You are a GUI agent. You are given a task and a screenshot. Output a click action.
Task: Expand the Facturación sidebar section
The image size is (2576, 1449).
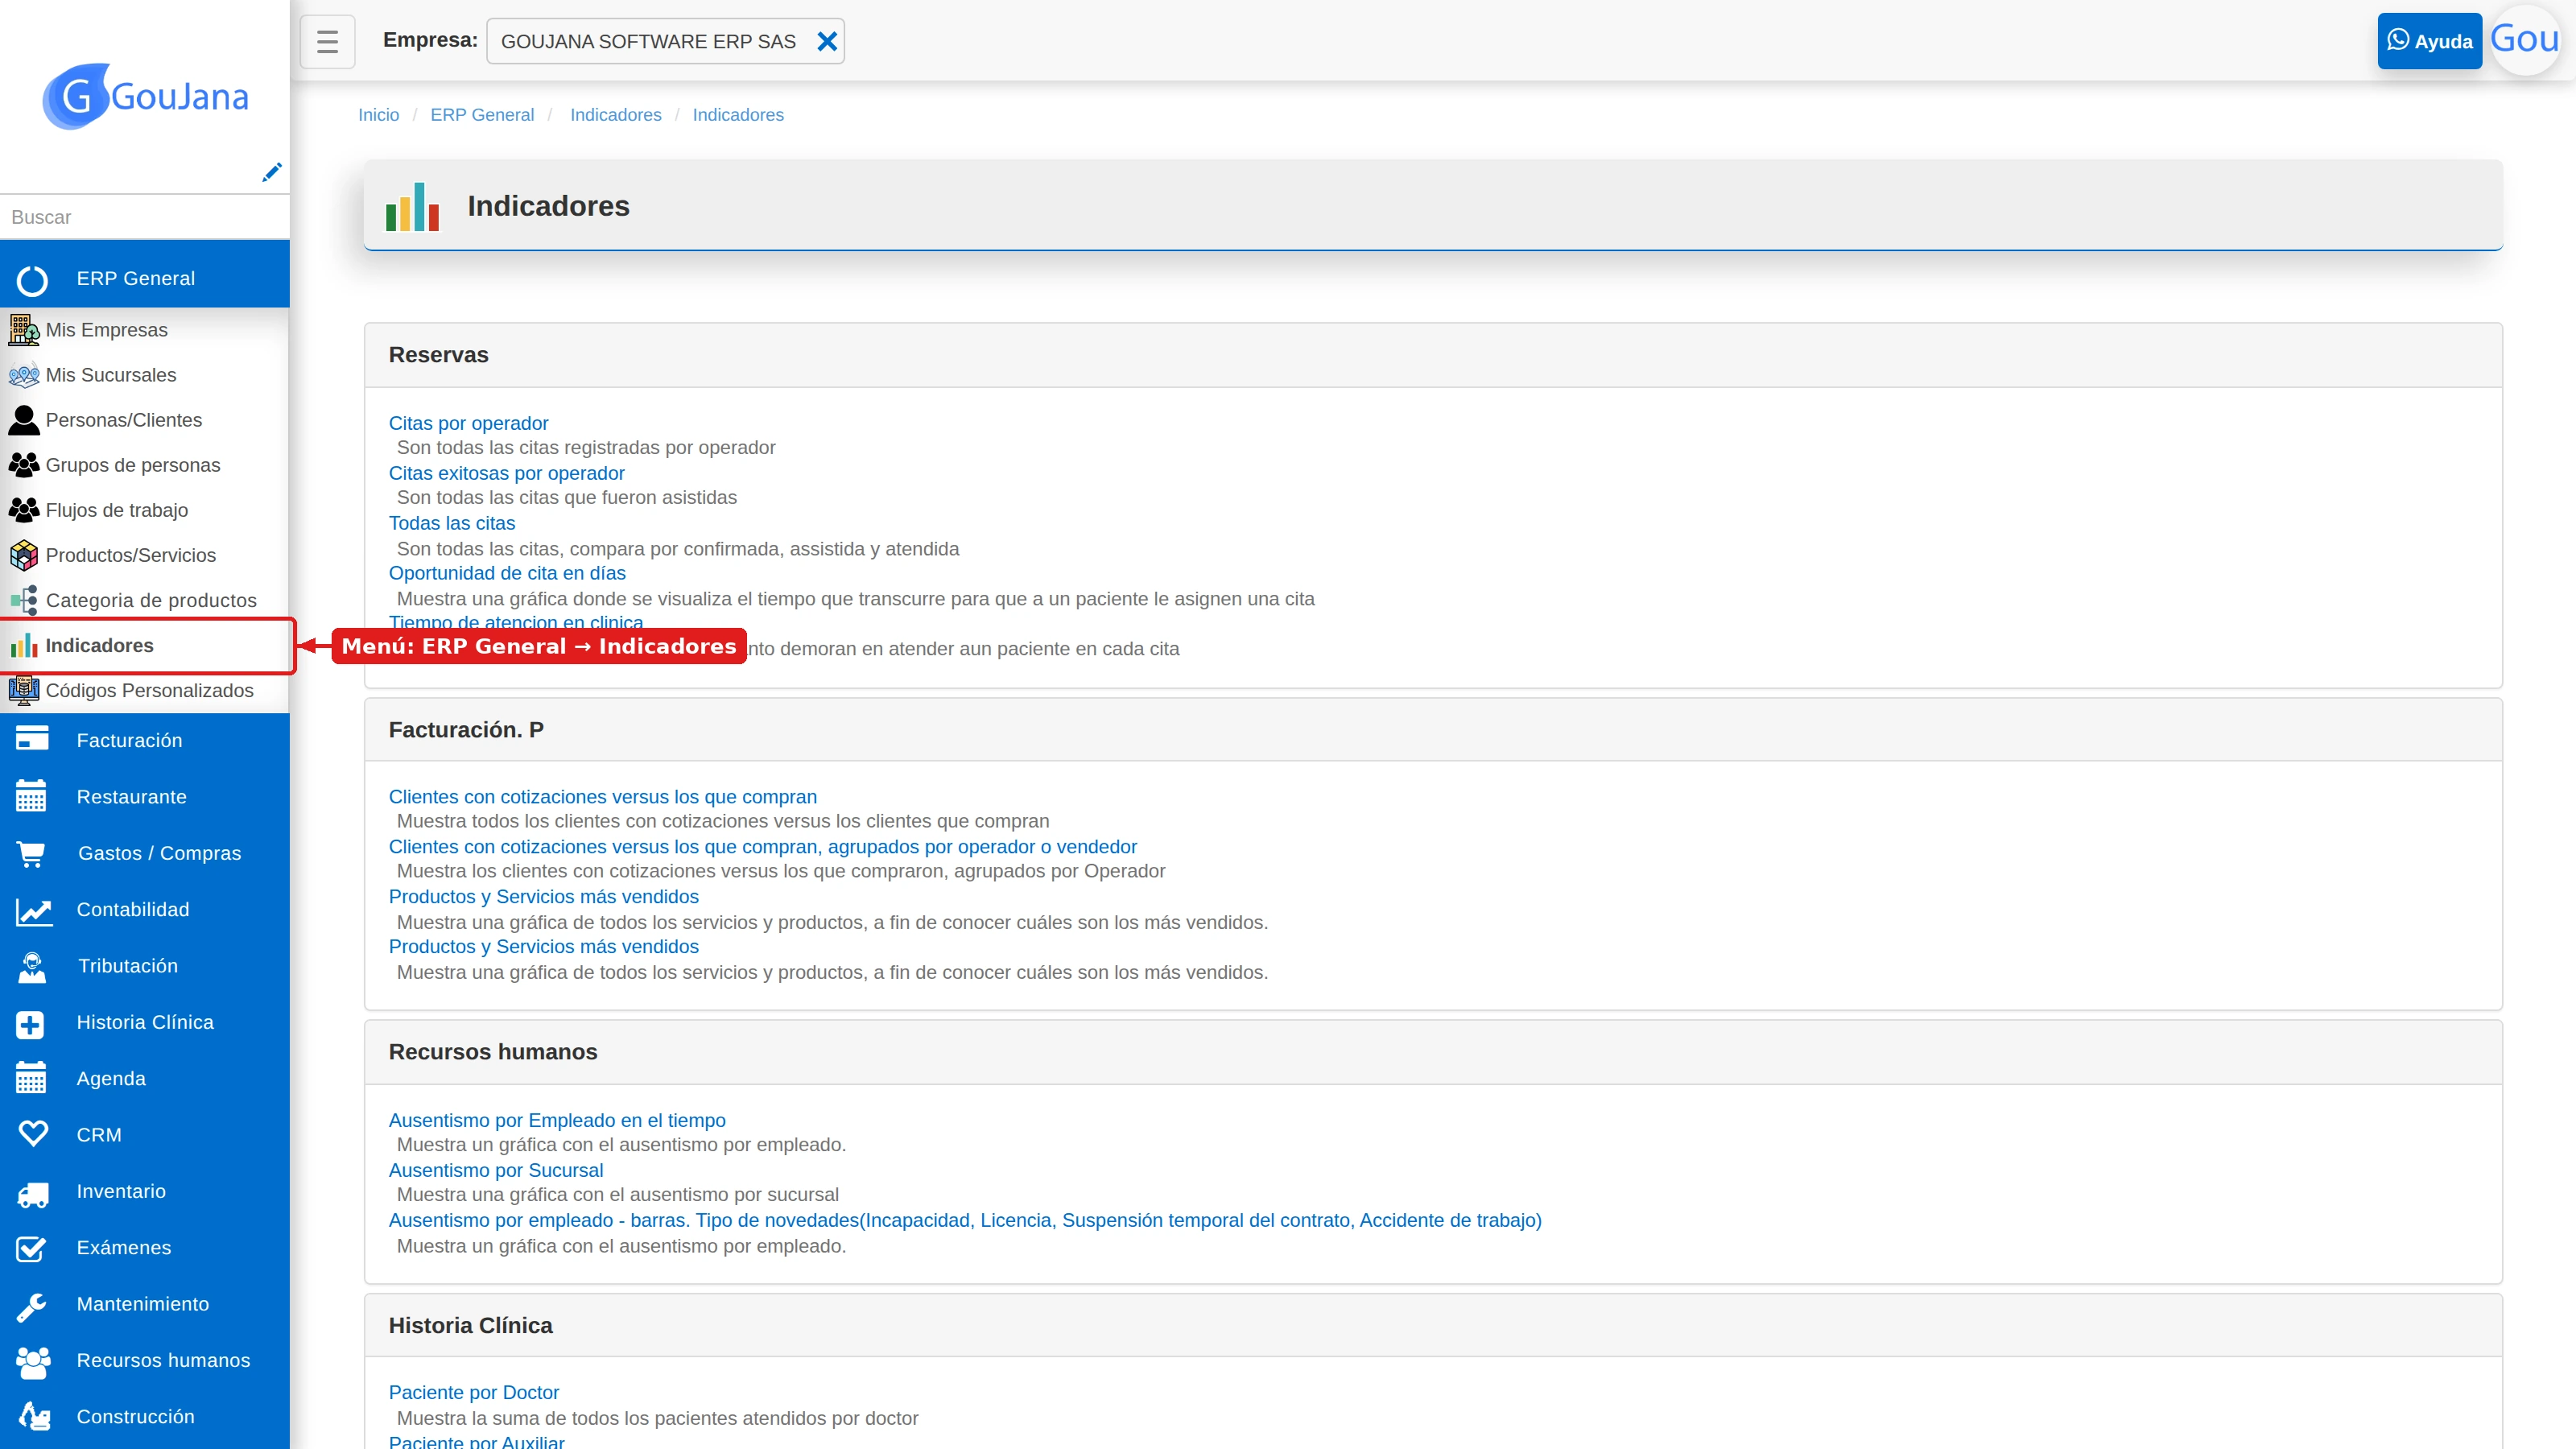(145, 740)
